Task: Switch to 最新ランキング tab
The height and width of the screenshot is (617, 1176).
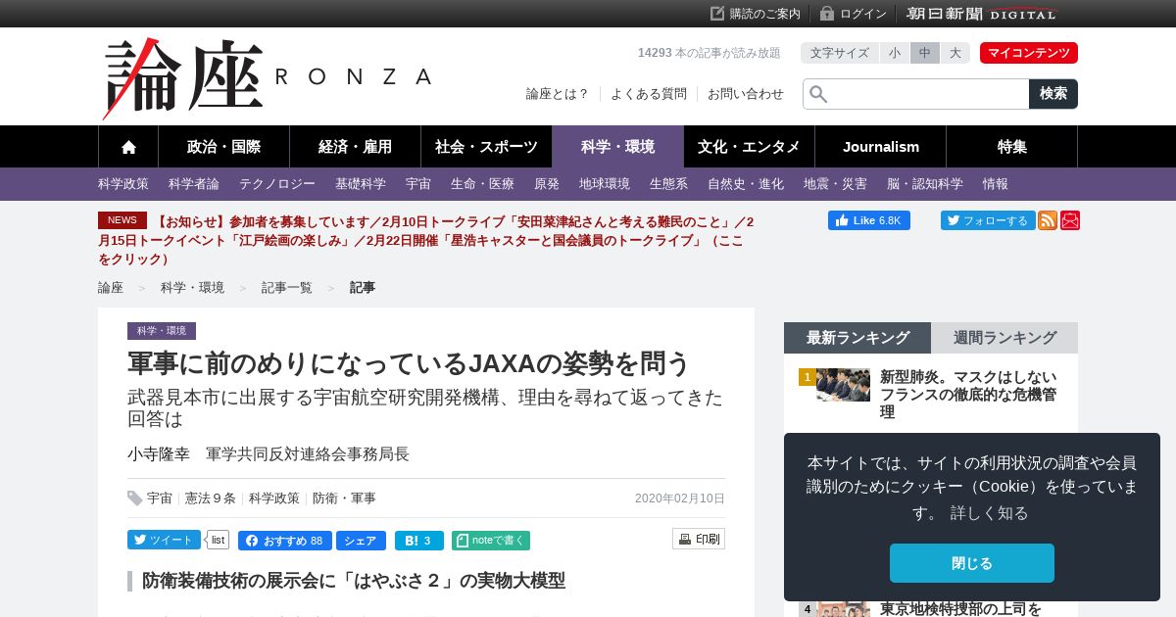Action: pos(857,338)
